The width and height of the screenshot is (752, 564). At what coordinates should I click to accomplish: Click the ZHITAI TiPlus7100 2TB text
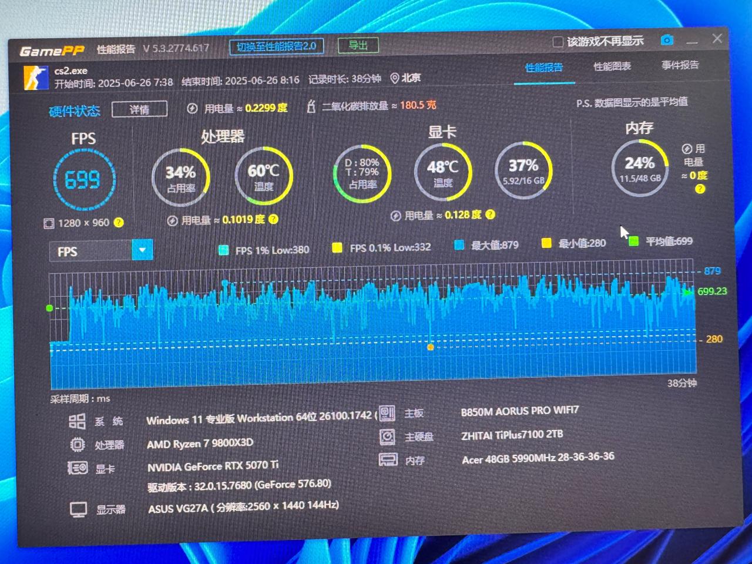tap(512, 435)
